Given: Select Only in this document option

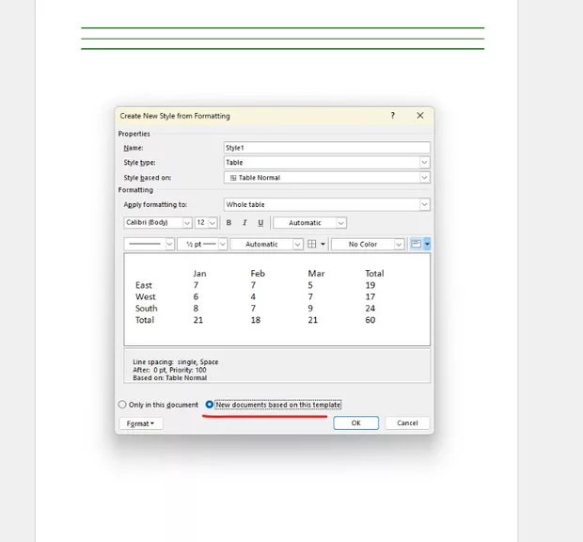Looking at the screenshot, I should [x=122, y=405].
